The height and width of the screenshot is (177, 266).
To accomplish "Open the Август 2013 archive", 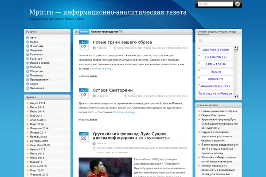I will pyautogui.click(x=38, y=150).
